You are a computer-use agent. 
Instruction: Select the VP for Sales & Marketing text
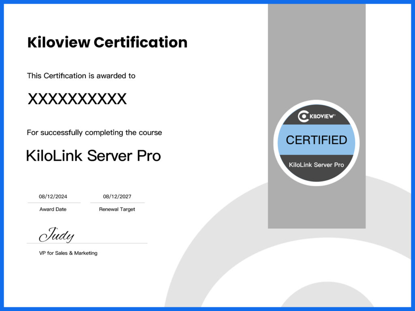coord(68,253)
